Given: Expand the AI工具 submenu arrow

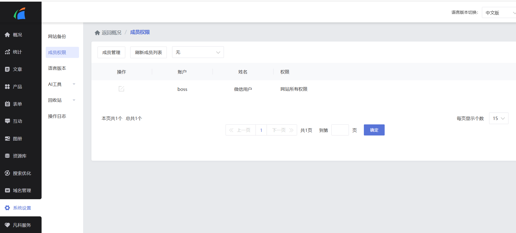Looking at the screenshot, I should [x=74, y=84].
